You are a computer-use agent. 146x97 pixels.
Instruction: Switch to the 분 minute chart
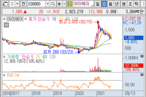point(124,4)
